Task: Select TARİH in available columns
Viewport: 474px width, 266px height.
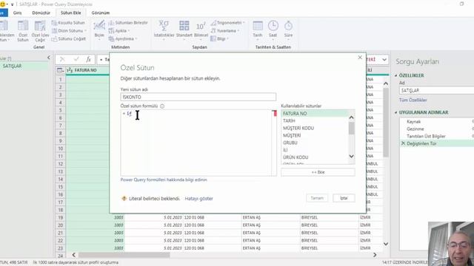Action: pyautogui.click(x=314, y=120)
